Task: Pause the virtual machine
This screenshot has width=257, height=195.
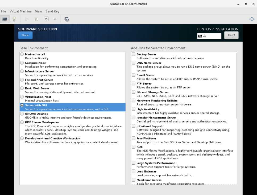Action: point(36,19)
